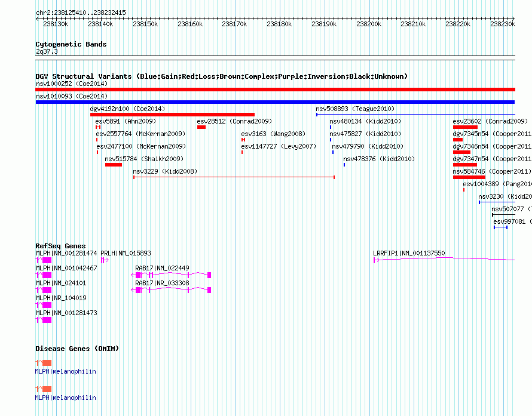Image resolution: width=532 pixels, height=416 pixels.
Task: Click the 238170k ruler position
Action: click(x=234, y=24)
